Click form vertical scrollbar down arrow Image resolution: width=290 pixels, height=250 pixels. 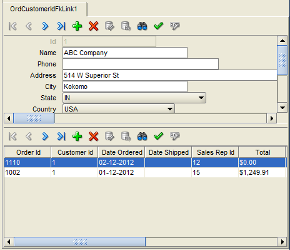pyautogui.click(x=282, y=108)
